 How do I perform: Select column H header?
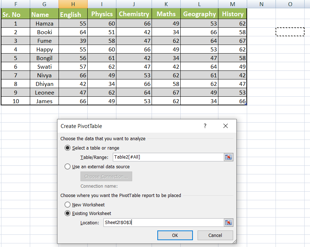click(73, 4)
